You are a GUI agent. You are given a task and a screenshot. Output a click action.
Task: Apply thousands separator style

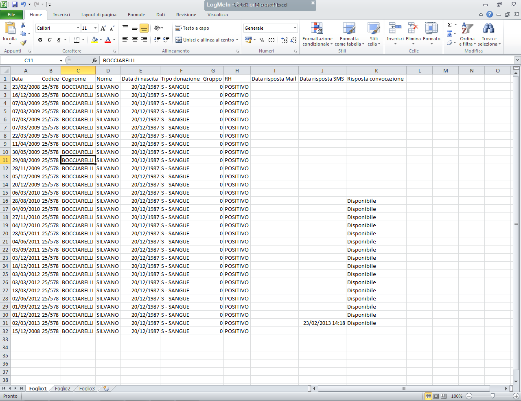(x=271, y=40)
